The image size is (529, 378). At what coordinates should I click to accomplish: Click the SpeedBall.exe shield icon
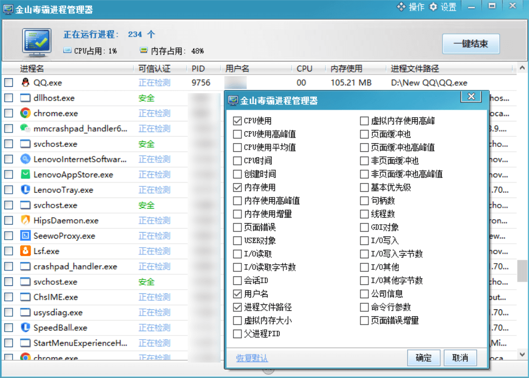(26, 327)
